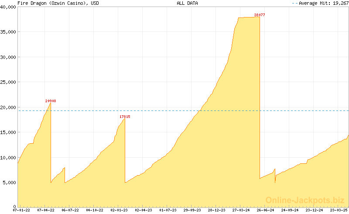The width and height of the screenshot is (349, 214).
Task: Click the 02-01-23 date on x-axis
Action: click(x=119, y=210)
